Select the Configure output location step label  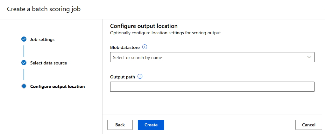click(57, 86)
